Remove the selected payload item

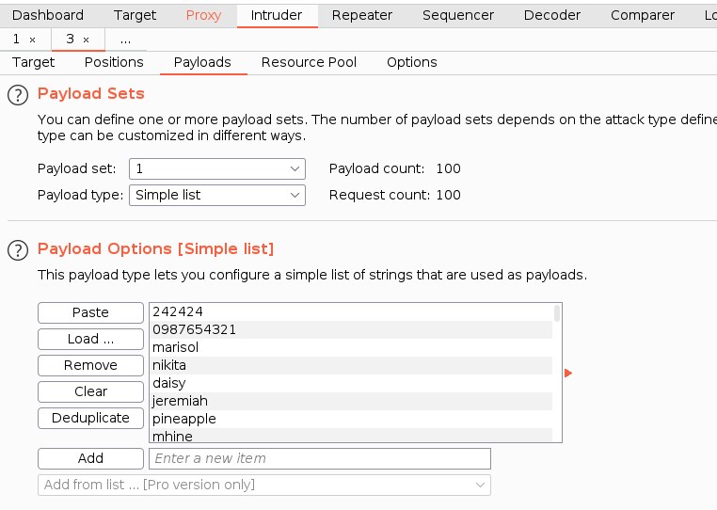tap(90, 365)
